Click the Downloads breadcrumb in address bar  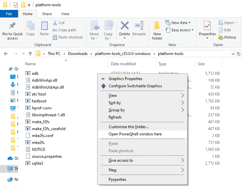click(x=78, y=54)
